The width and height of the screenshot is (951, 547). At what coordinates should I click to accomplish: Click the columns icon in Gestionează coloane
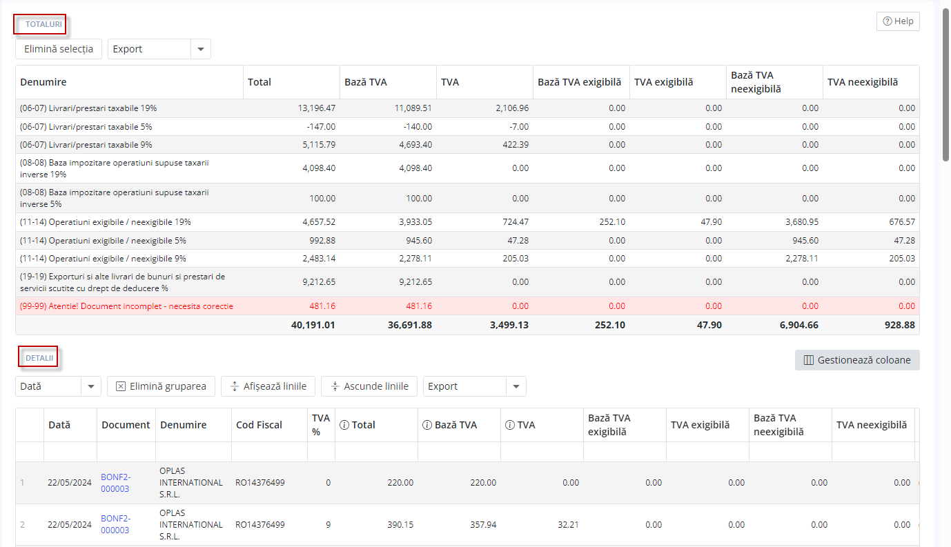808,360
